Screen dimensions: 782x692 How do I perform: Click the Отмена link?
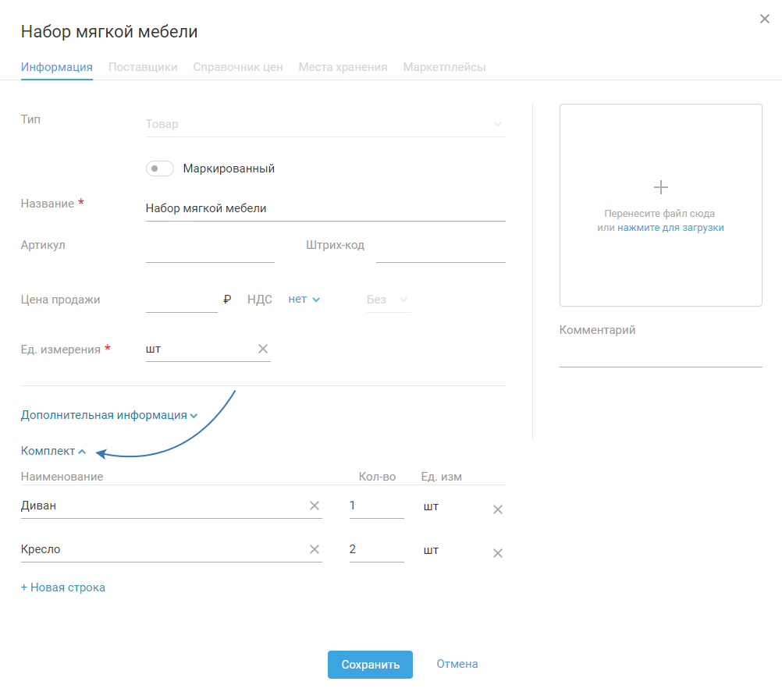pos(457,664)
